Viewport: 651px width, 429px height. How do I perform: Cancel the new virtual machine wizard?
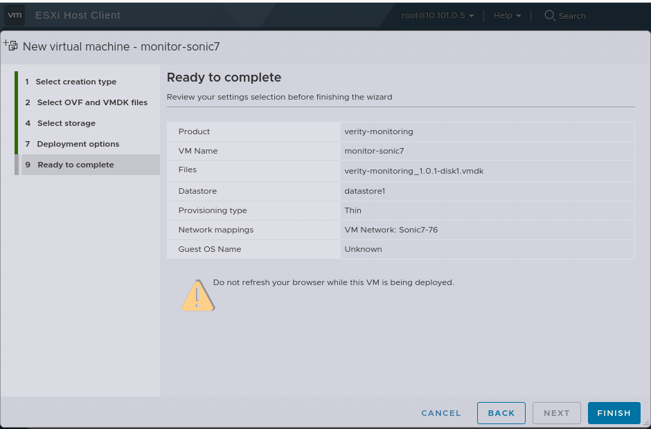(x=441, y=413)
